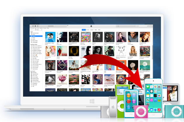Open the Dua Lipa (Deluxe) album
The width and height of the screenshot is (184, 122).
point(121,37)
